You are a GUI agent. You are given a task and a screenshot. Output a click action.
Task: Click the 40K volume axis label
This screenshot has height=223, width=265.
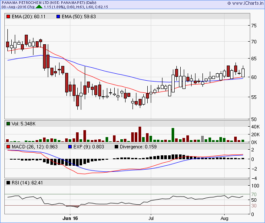click(255, 127)
